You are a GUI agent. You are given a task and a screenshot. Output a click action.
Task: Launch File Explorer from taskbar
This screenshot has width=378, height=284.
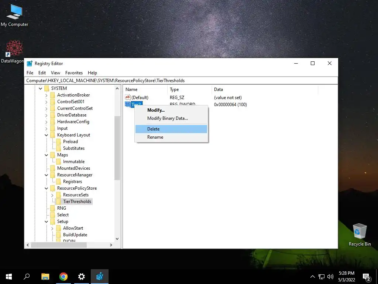tap(45, 277)
